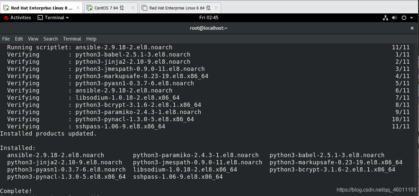Image resolution: width=419 pixels, height=196 pixels.
Task: Click python3-babel in the Installed list
Action: 327,155
